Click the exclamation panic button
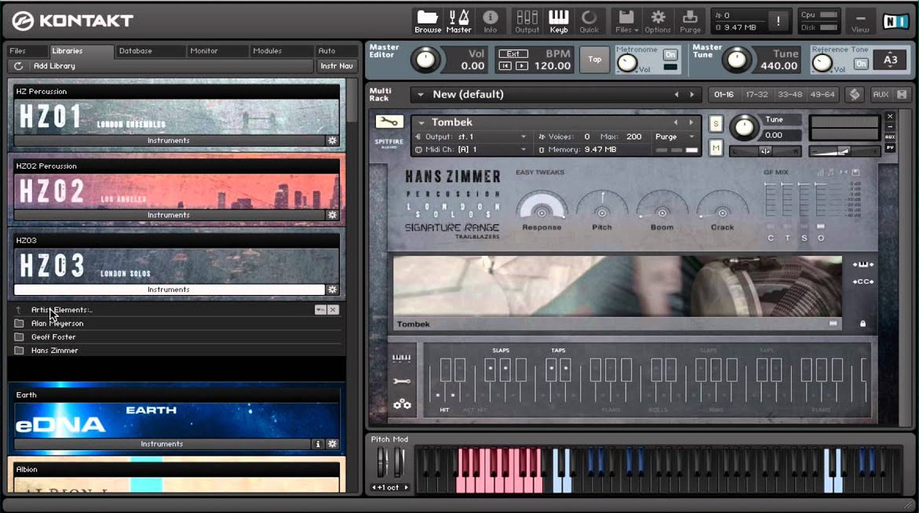 point(778,21)
